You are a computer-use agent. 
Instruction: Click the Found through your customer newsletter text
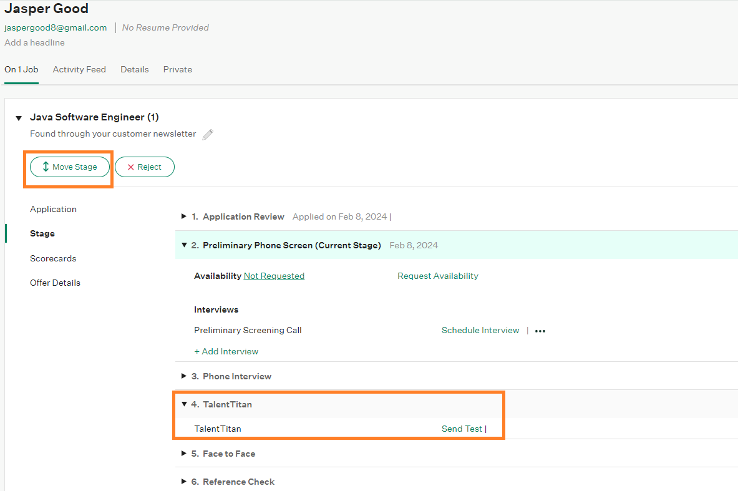click(113, 134)
